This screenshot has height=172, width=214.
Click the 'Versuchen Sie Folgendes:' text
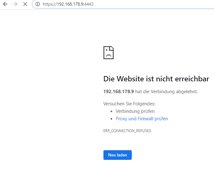[x=129, y=104]
